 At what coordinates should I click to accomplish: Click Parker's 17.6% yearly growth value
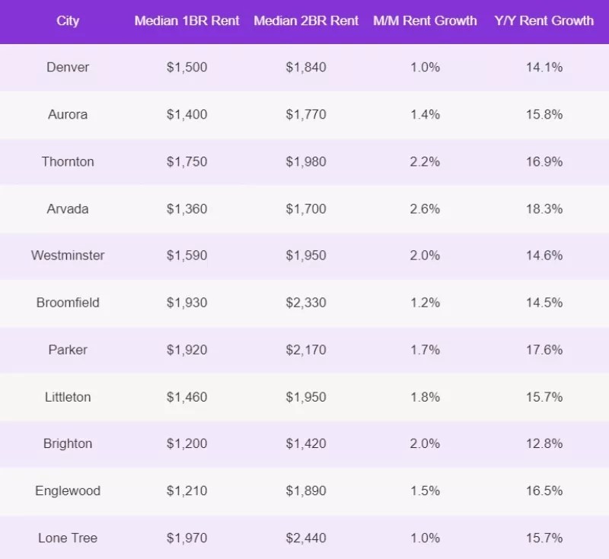544,350
